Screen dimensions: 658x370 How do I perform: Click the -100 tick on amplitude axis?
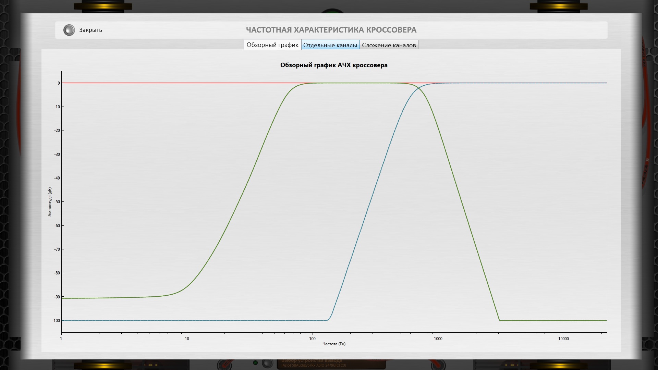[x=56, y=321]
